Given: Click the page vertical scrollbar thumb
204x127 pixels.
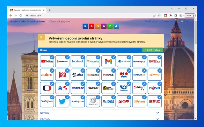Looking at the screenshot, I should click(x=195, y=32).
